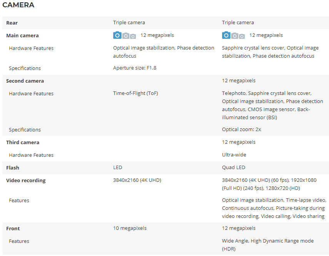Select second phone's blue main camera icon
Image resolution: width=329 pixels, height=256 pixels.
click(226, 35)
